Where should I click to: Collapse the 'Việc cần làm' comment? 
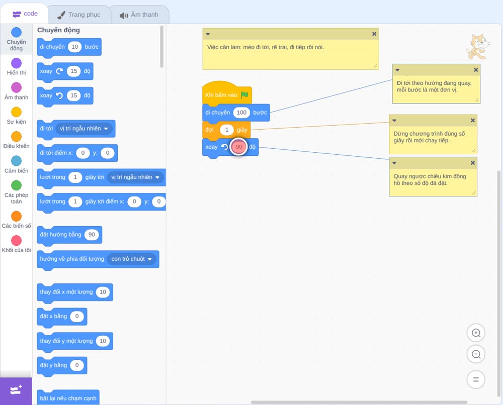pyautogui.click(x=208, y=34)
